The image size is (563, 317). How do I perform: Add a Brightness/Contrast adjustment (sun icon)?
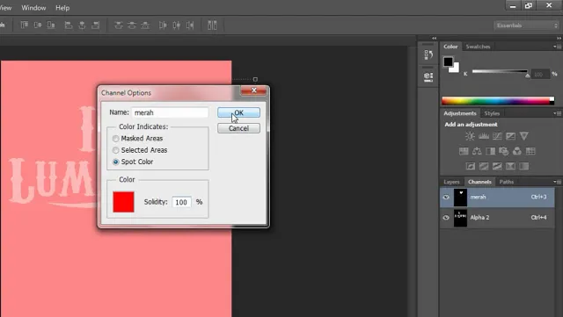click(470, 136)
